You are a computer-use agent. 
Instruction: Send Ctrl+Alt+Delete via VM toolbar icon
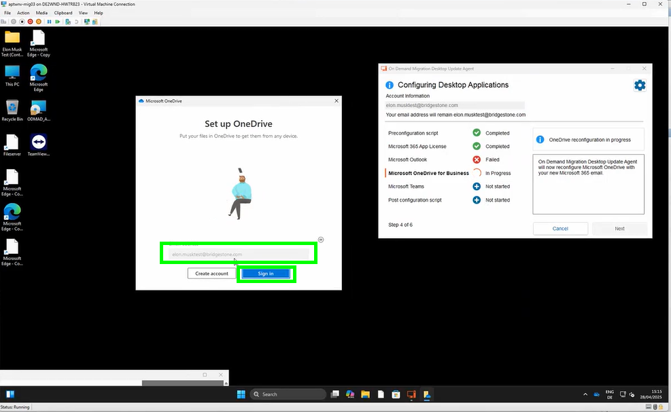click(3, 21)
